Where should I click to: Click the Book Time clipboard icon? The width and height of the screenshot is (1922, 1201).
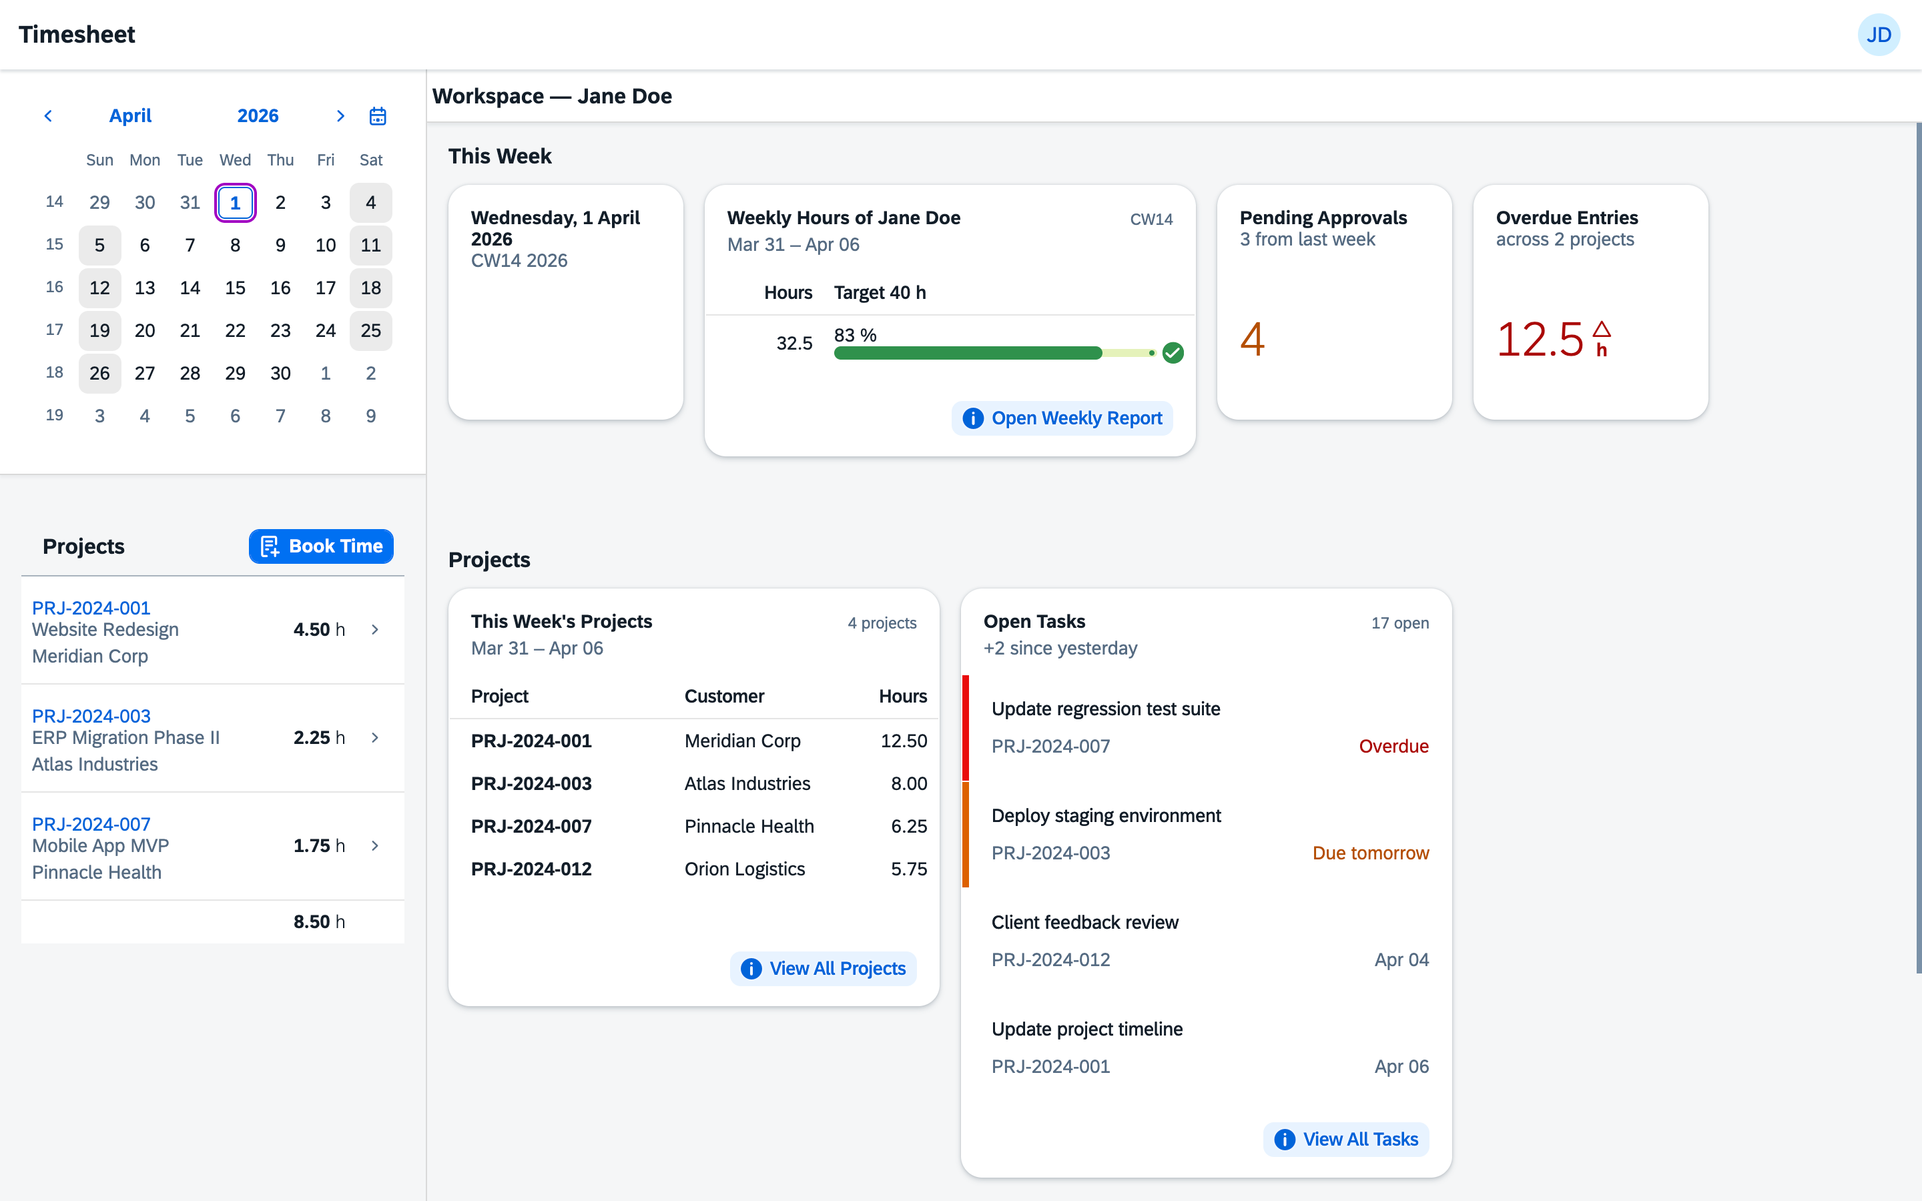tap(271, 546)
